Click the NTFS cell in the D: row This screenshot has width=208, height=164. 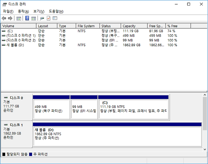pyautogui.click(x=81, y=45)
